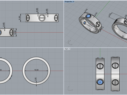Select the 0.45 dimension above the lower-left ring
127x95 pixels.
(4, 25)
